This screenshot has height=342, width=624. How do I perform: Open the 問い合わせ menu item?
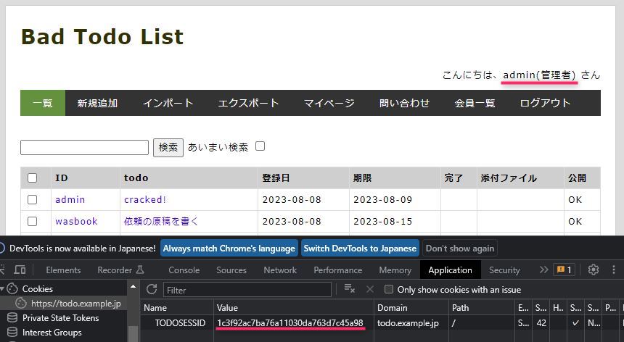pyautogui.click(x=404, y=103)
